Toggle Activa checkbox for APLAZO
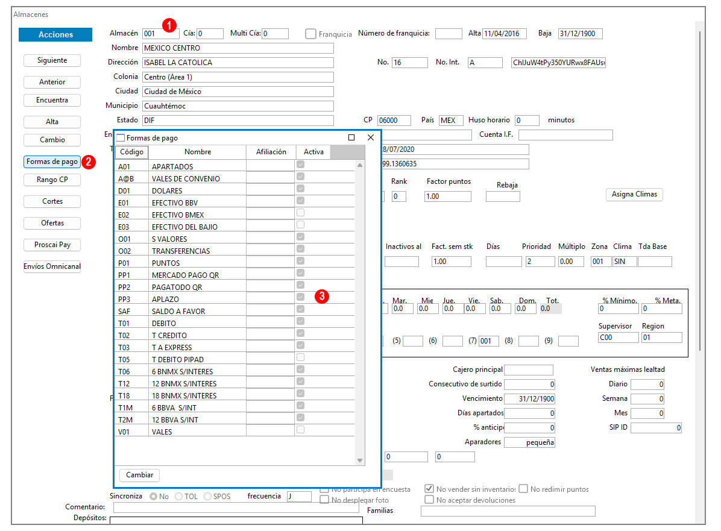 coord(300,297)
